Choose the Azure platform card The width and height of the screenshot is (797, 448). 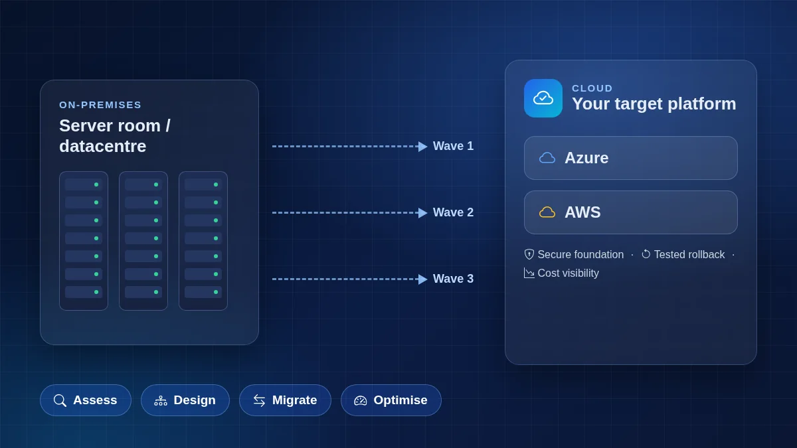pyautogui.click(x=631, y=158)
